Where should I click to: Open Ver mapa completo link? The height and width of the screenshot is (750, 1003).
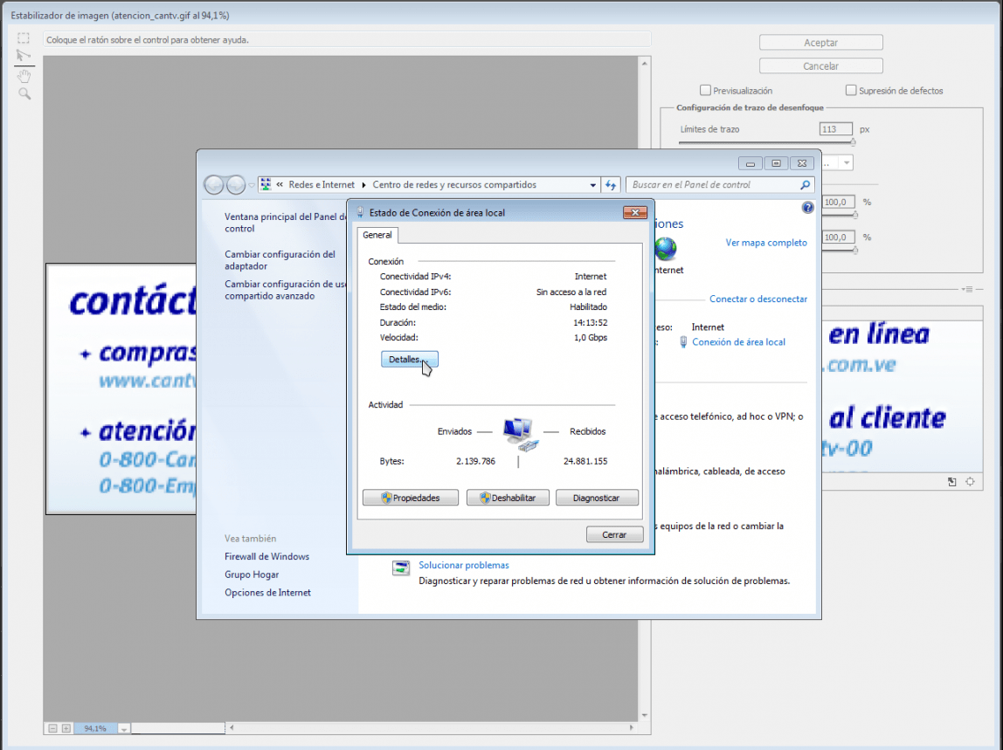click(766, 243)
